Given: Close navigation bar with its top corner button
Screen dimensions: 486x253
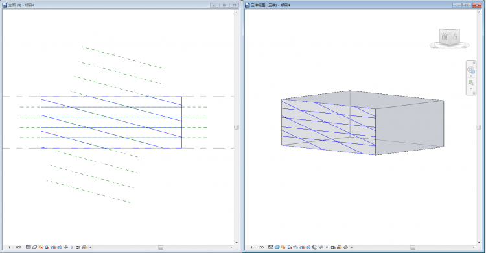Looking at the screenshot, I should tap(474, 62).
